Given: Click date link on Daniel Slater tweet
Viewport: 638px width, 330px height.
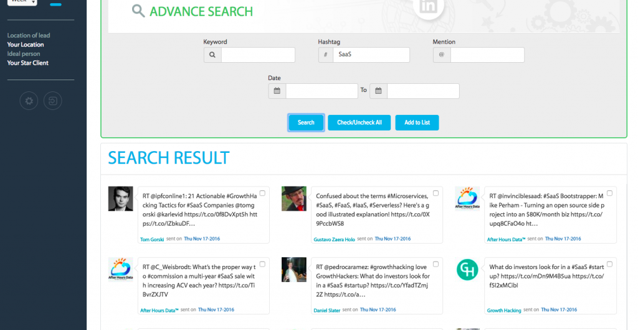Looking at the screenshot, I should click(378, 309).
